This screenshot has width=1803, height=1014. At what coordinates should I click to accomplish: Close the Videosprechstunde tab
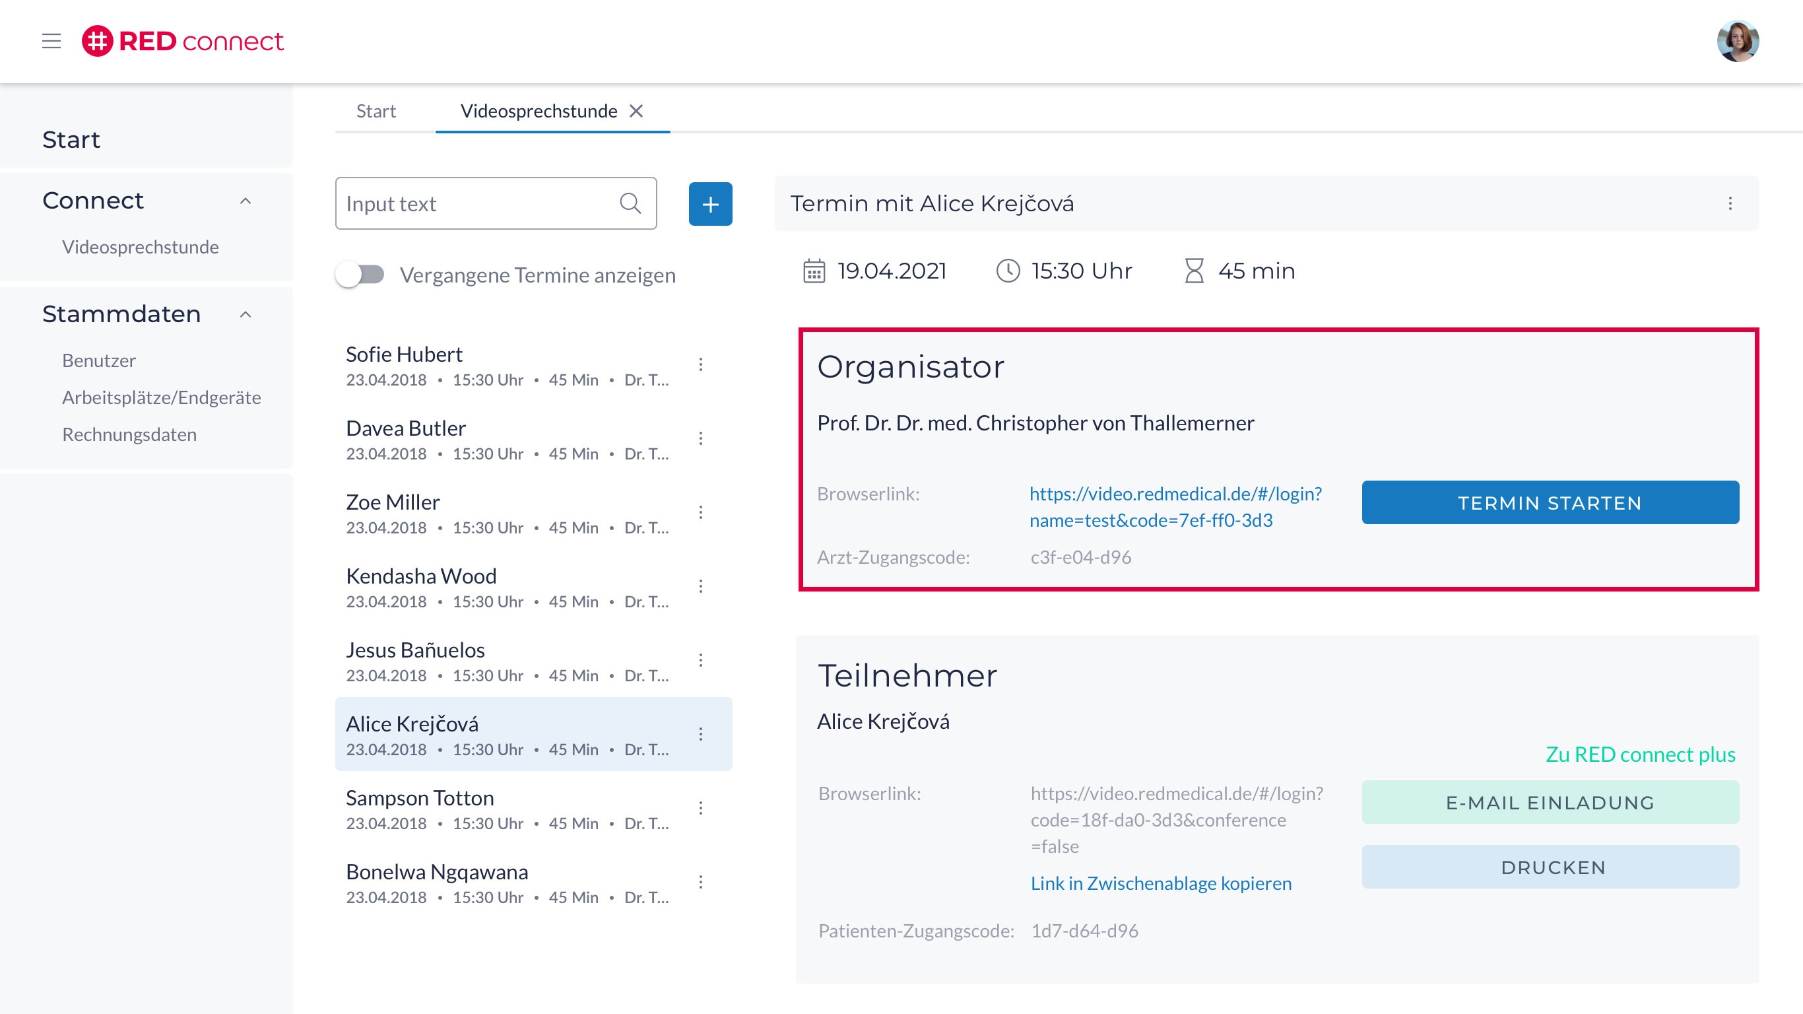click(636, 111)
